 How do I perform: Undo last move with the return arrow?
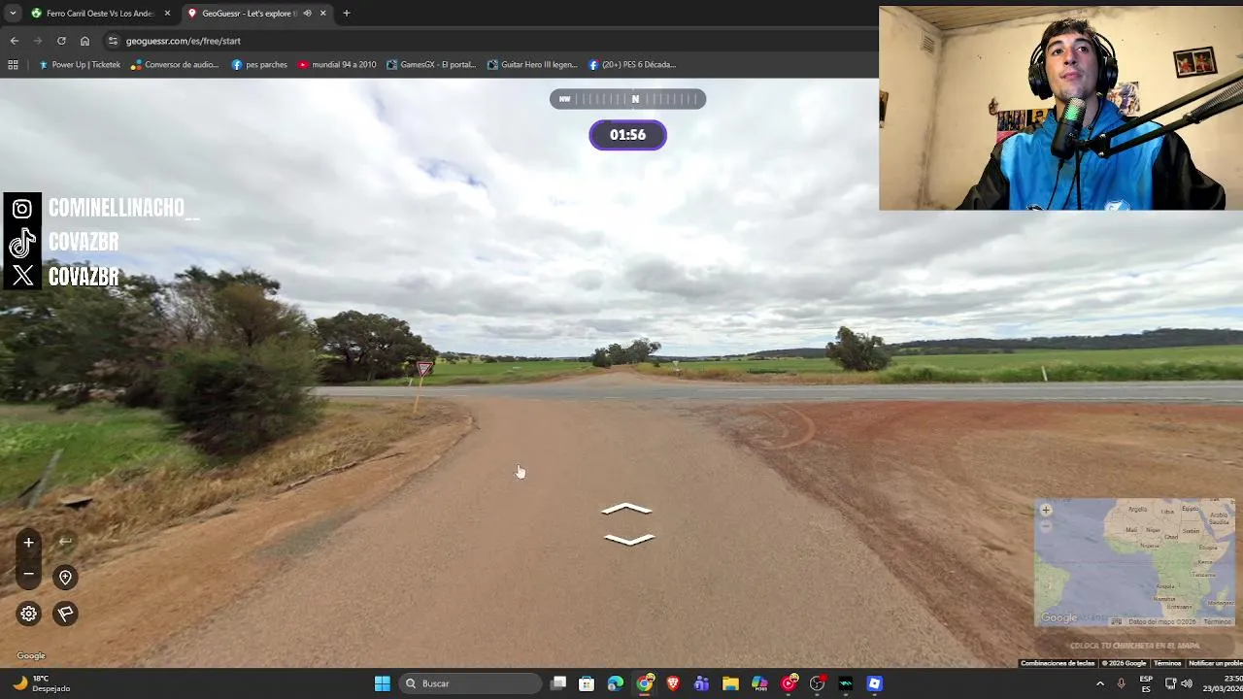(x=65, y=542)
